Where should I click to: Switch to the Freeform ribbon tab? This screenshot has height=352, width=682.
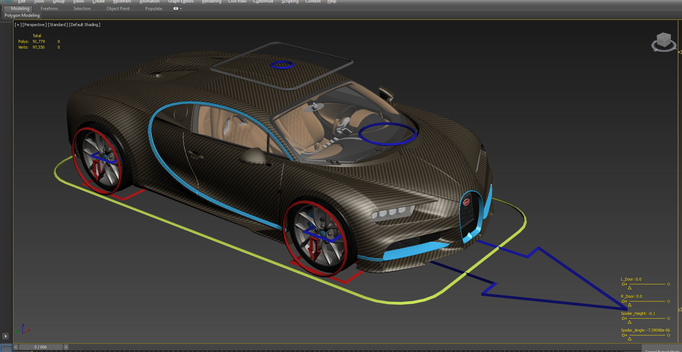pyautogui.click(x=49, y=9)
